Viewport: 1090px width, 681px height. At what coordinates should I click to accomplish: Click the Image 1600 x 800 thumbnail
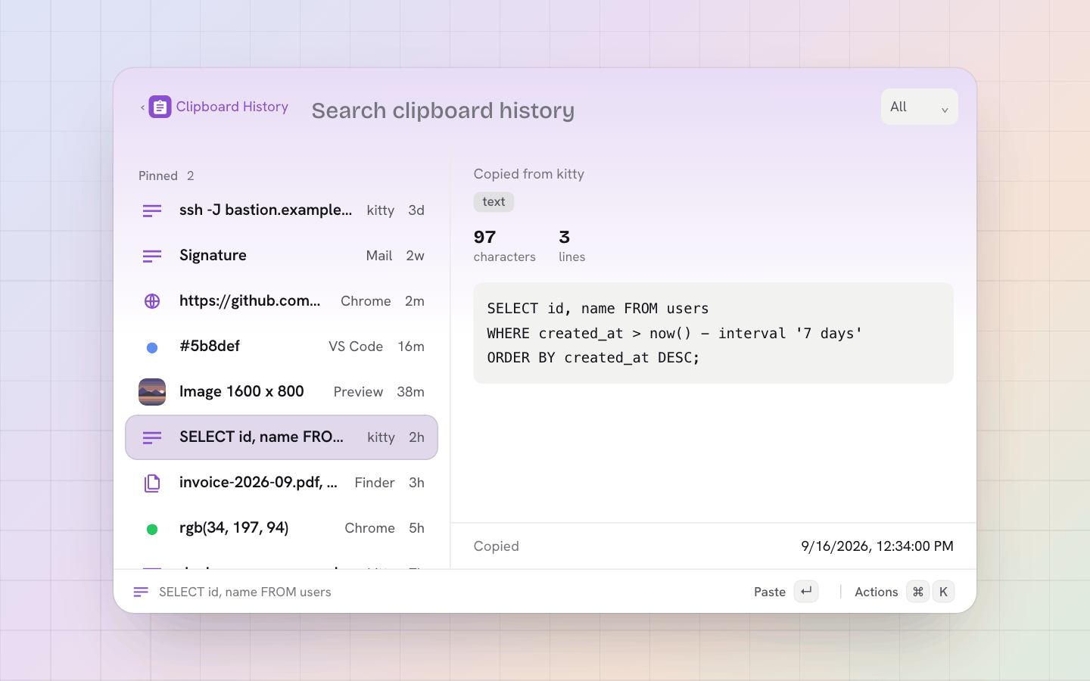(x=152, y=392)
